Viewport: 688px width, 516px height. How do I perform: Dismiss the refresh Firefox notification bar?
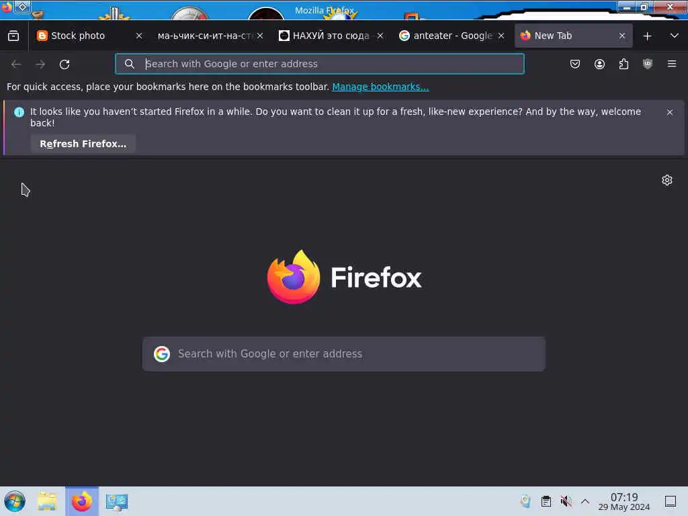[x=670, y=112]
